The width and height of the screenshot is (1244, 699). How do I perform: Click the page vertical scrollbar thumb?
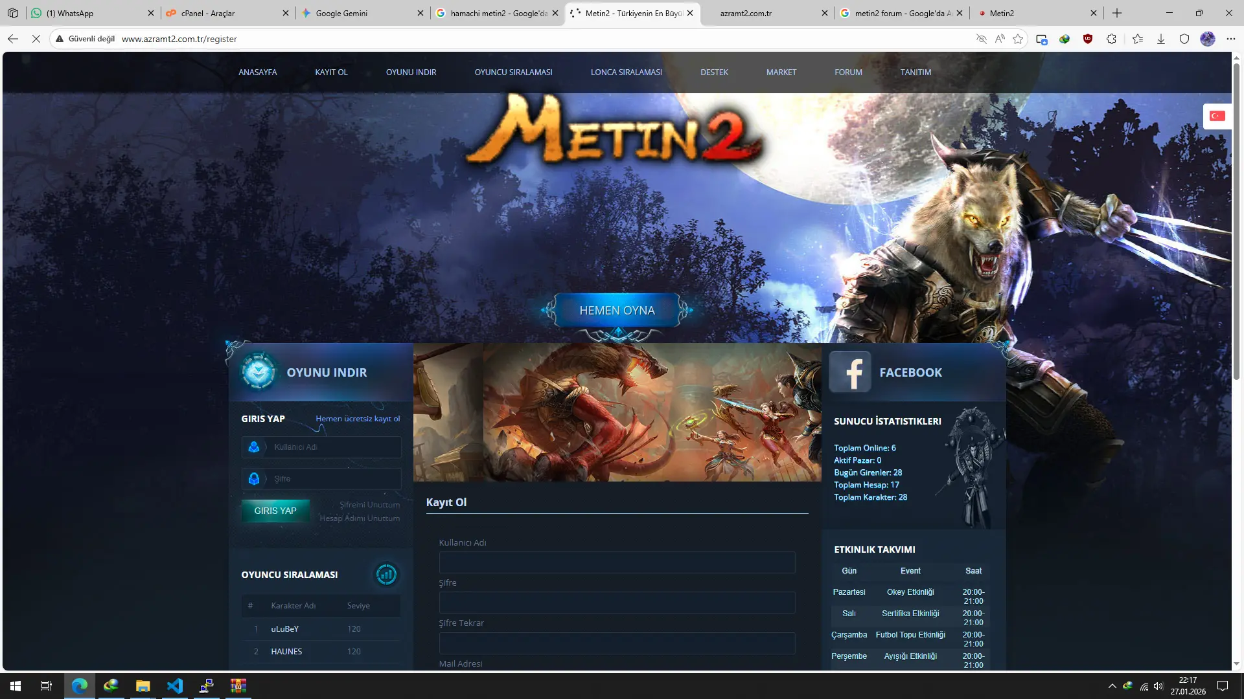(x=1236, y=220)
